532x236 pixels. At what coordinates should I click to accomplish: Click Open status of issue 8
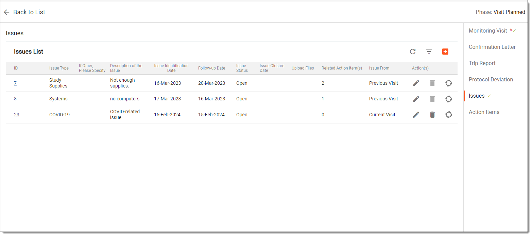[242, 99]
